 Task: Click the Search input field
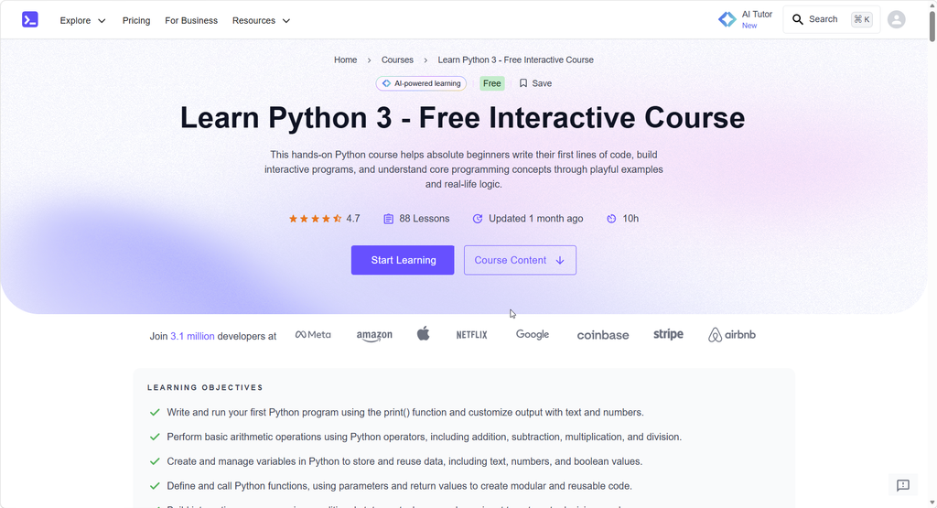pyautogui.click(x=831, y=20)
